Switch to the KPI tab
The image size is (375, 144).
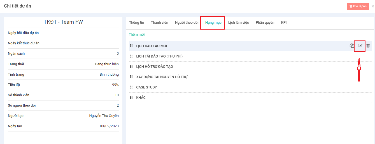click(284, 23)
